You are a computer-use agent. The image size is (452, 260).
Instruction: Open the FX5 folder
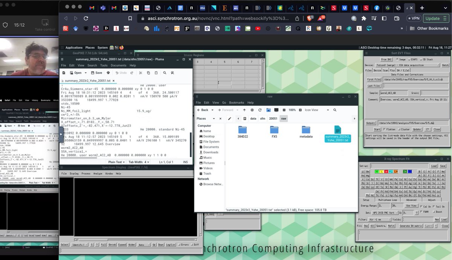pyautogui.click(x=274, y=132)
